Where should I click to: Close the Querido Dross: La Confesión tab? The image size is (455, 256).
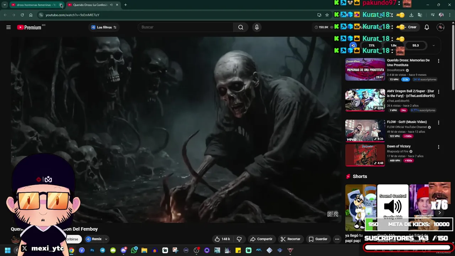[117, 5]
